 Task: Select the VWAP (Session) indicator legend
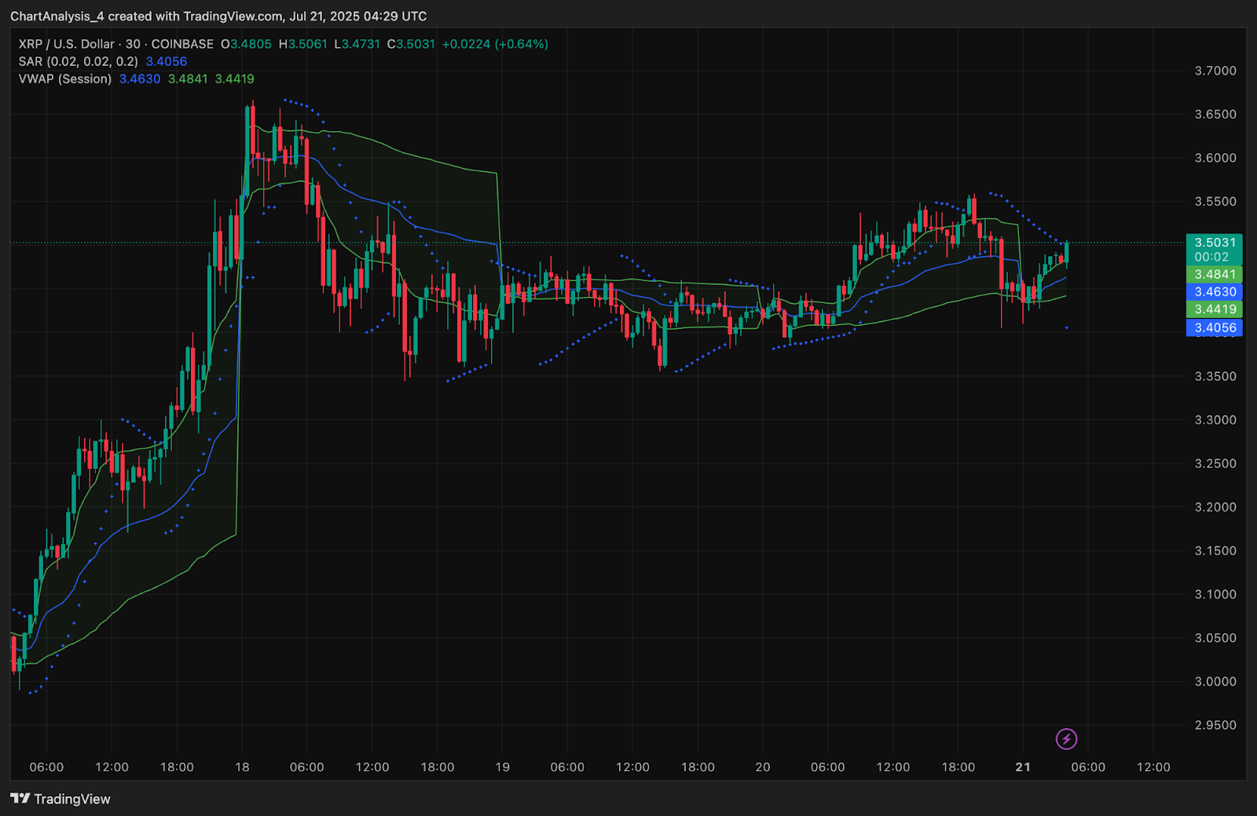pyautogui.click(x=64, y=79)
